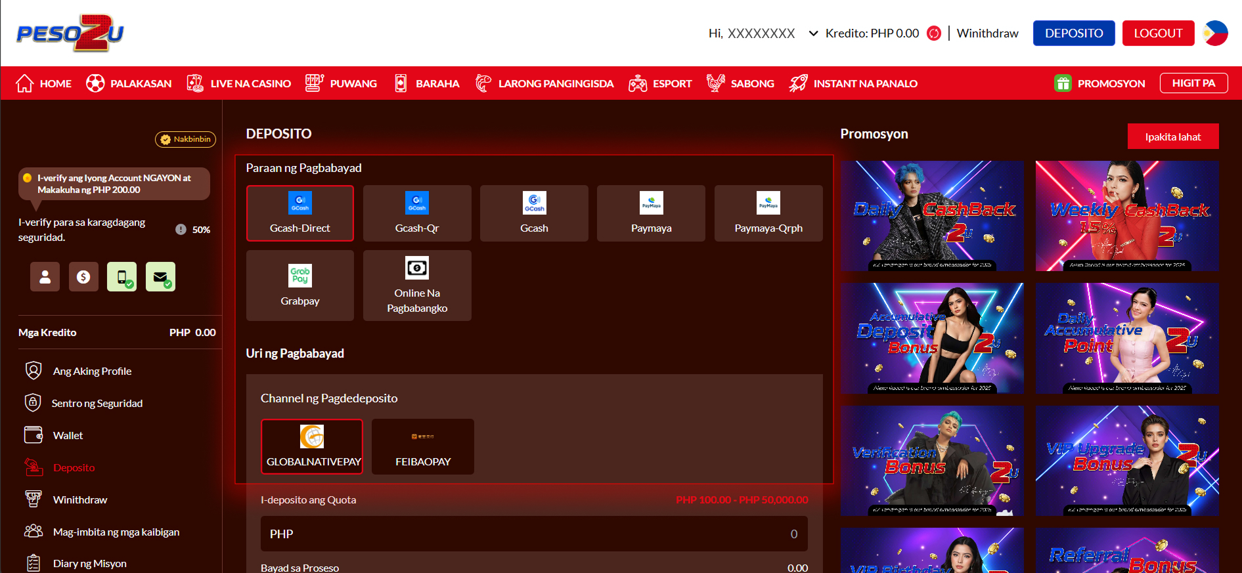1242x573 pixels.
Task: Open the Live Na Casino menu
Action: (239, 83)
